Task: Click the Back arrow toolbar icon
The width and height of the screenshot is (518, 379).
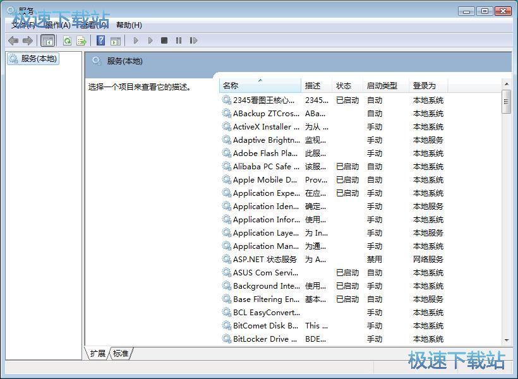Action: tap(13, 40)
